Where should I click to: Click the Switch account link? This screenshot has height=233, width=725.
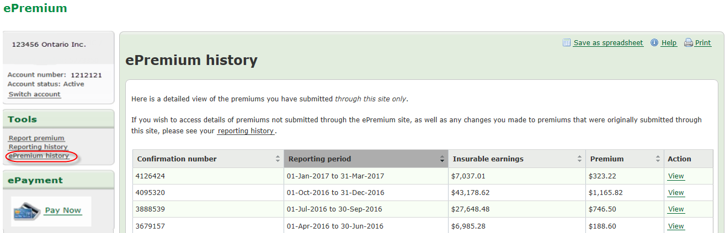tap(34, 94)
